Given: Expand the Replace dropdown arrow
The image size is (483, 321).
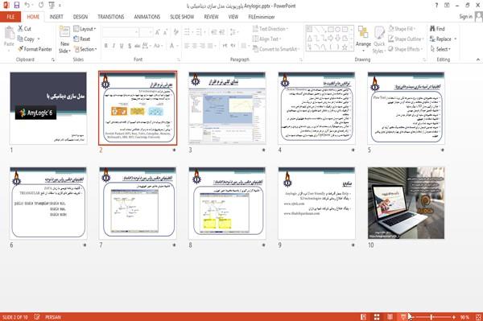Looking at the screenshot, I should 456,39.
